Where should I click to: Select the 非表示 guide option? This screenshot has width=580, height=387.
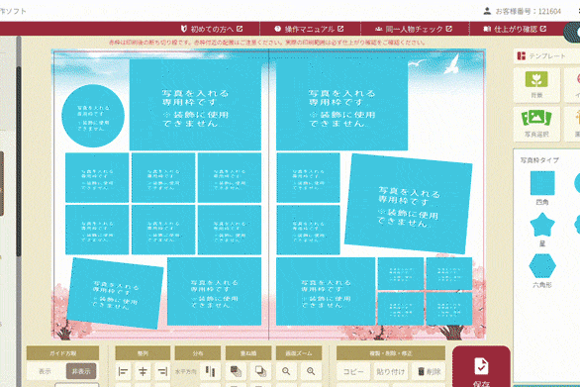click(x=81, y=371)
